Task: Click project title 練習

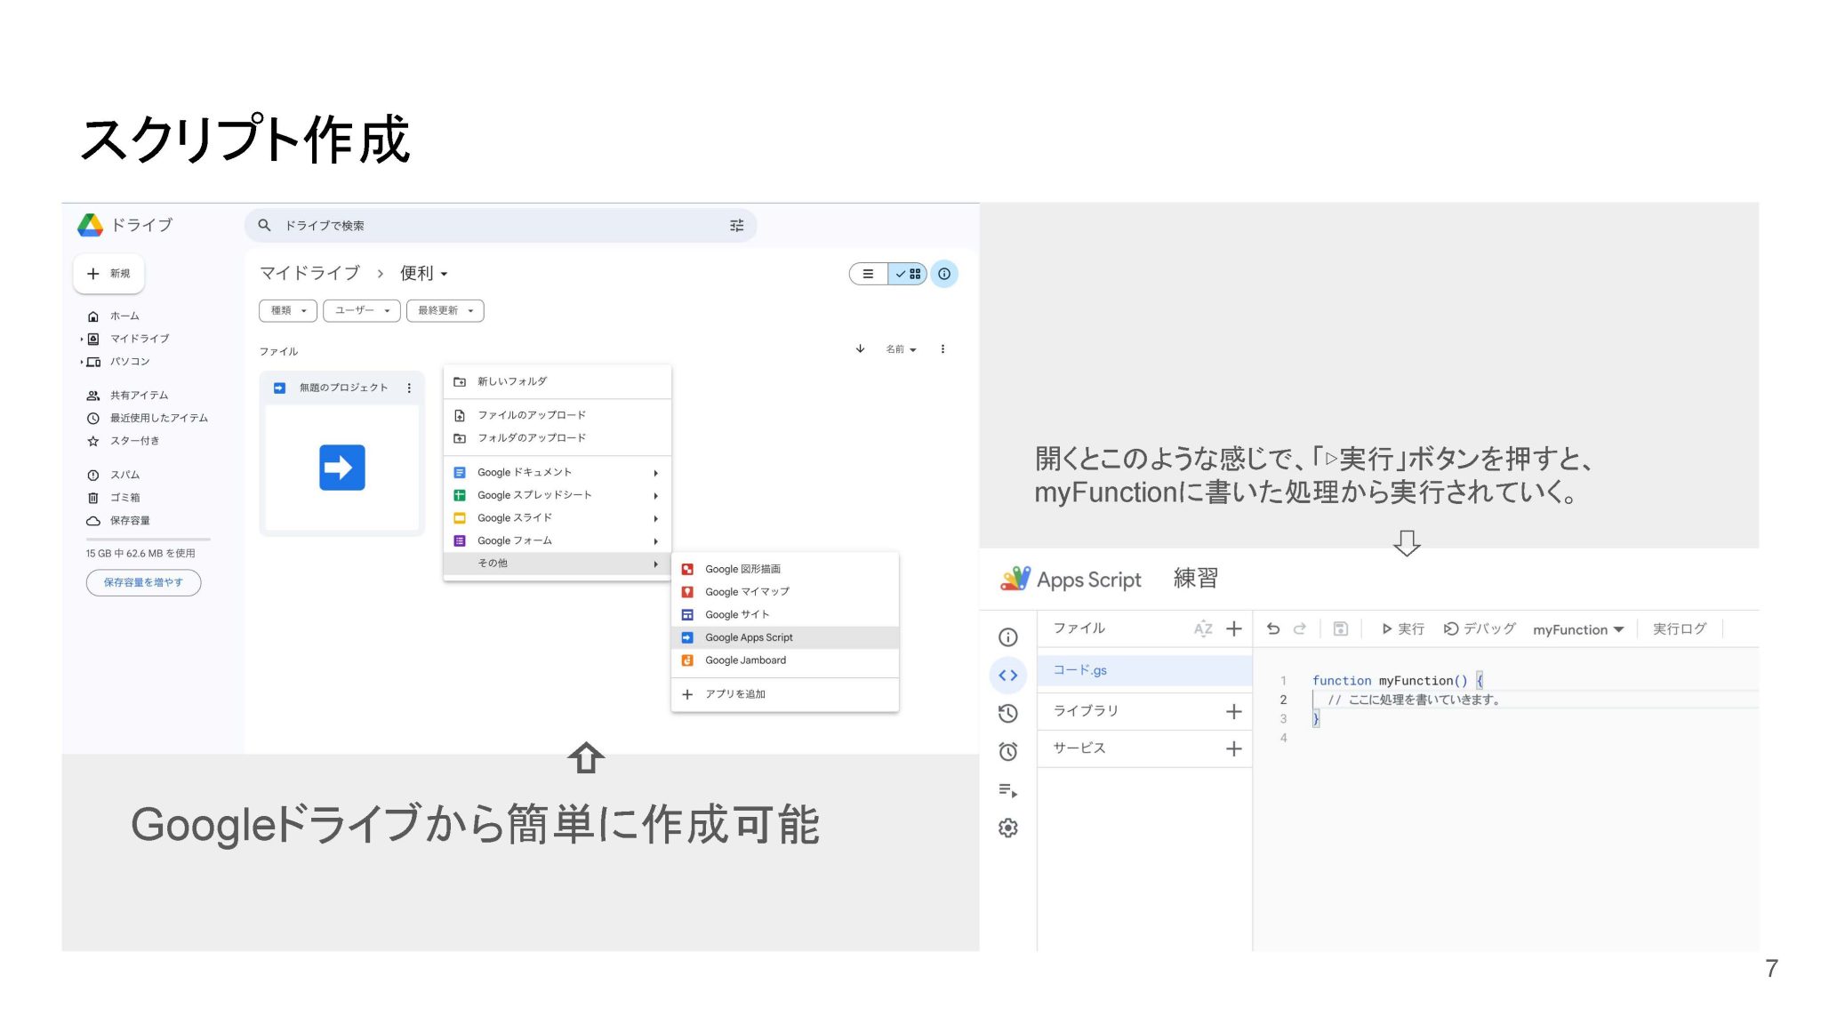Action: (x=1195, y=579)
